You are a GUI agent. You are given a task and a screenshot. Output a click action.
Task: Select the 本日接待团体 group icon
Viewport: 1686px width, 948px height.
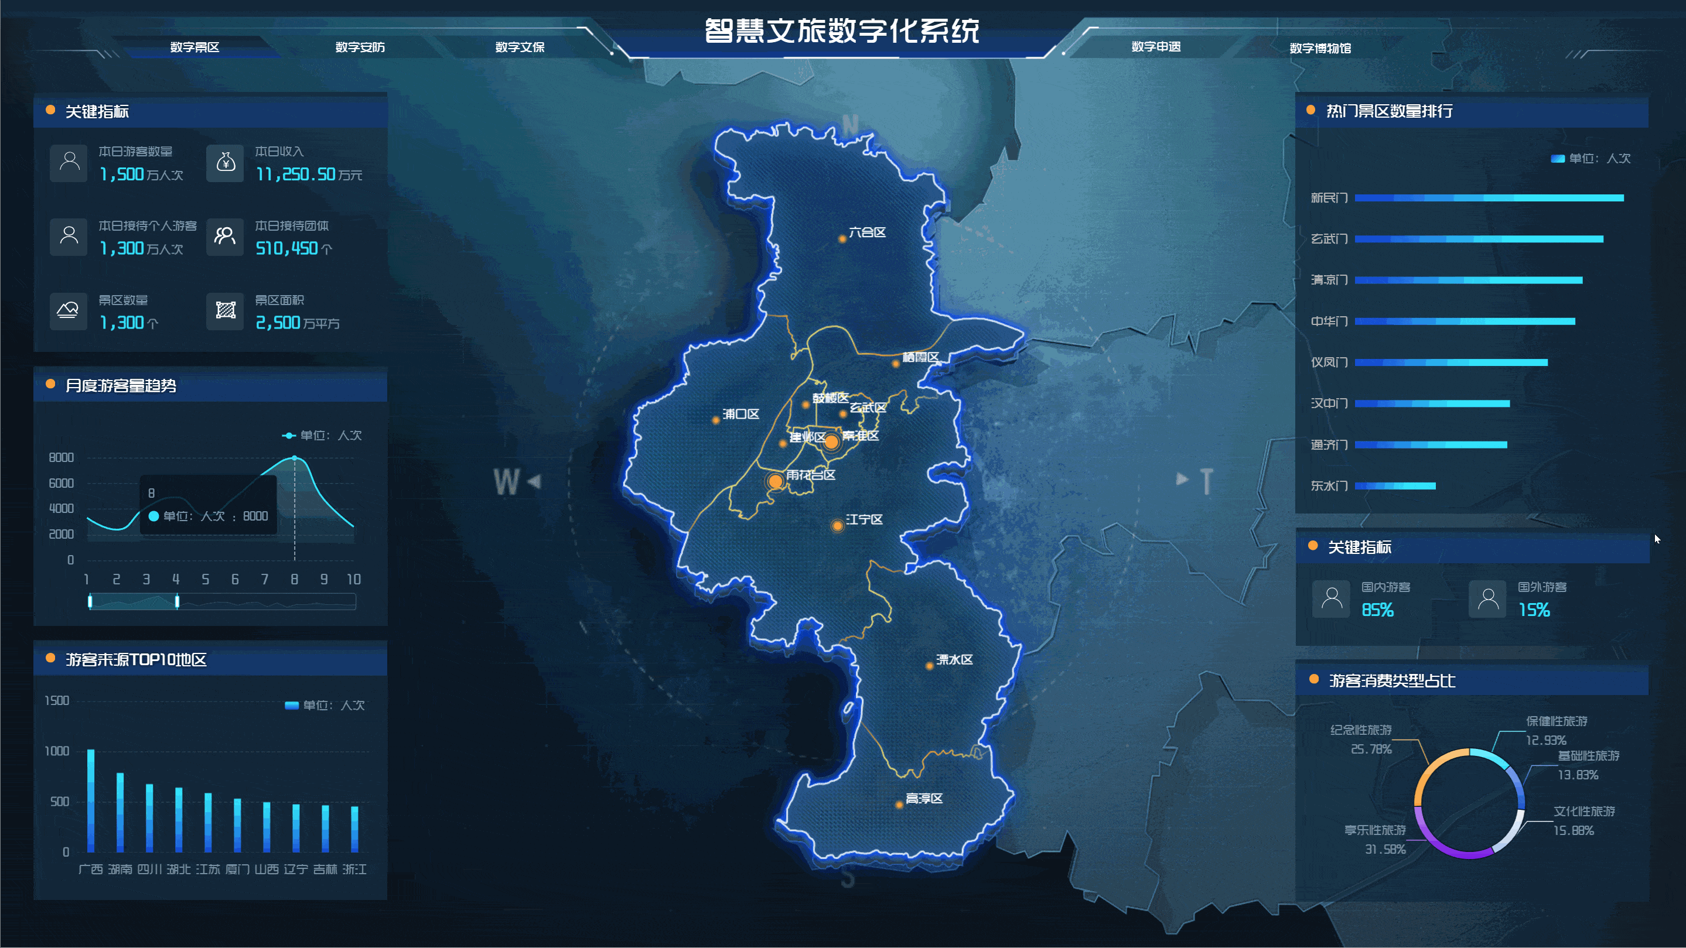coord(224,237)
